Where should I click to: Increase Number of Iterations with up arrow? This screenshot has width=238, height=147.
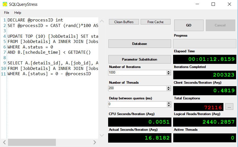coord(169,71)
